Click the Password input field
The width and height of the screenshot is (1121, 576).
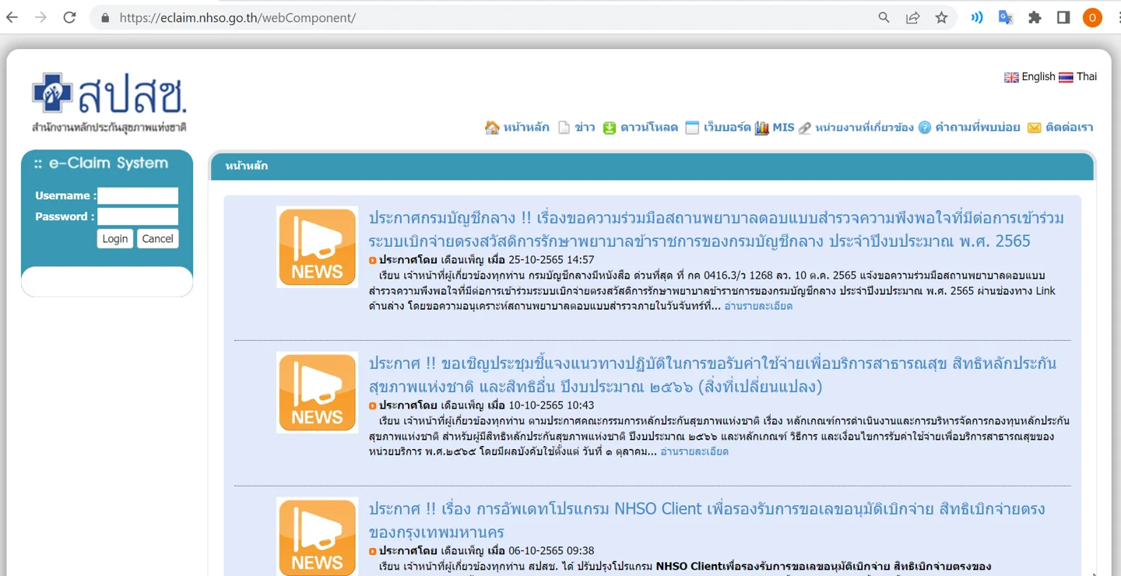click(138, 216)
